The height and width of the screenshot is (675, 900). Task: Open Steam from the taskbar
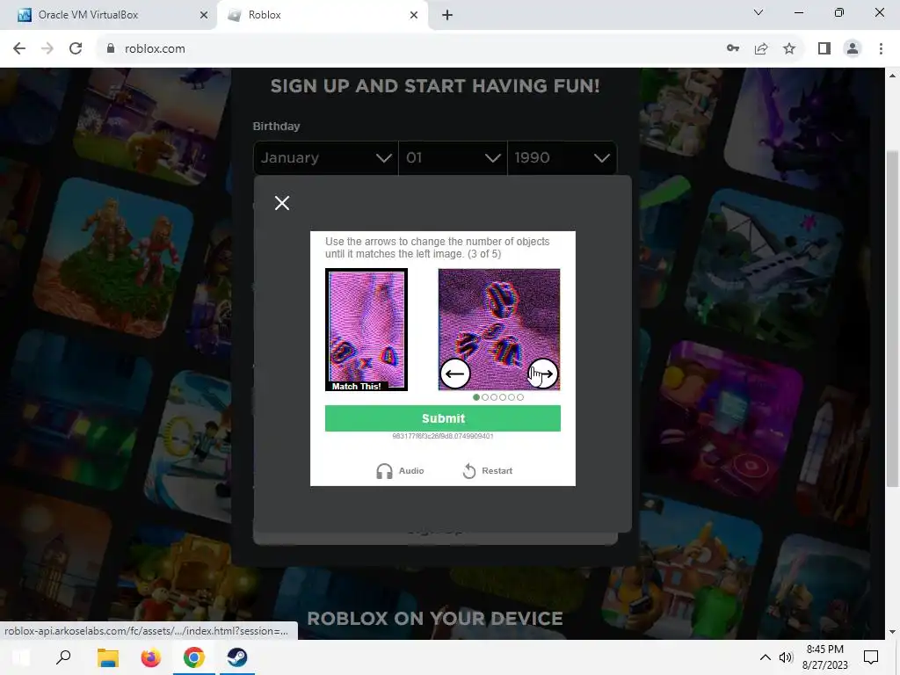click(237, 657)
